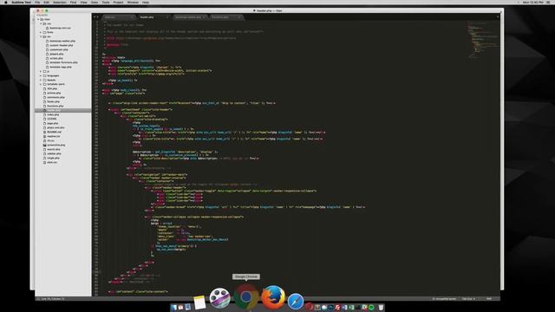Open jetpack.php in sidebar

tap(56, 54)
